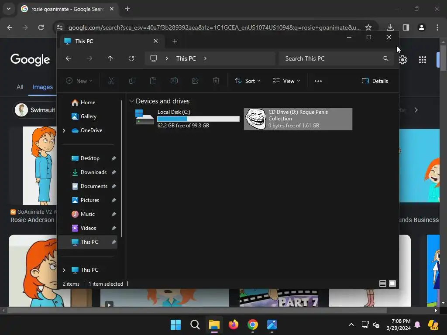Click the search magnifier in File Explorer
The image size is (447, 335).
coord(386,58)
